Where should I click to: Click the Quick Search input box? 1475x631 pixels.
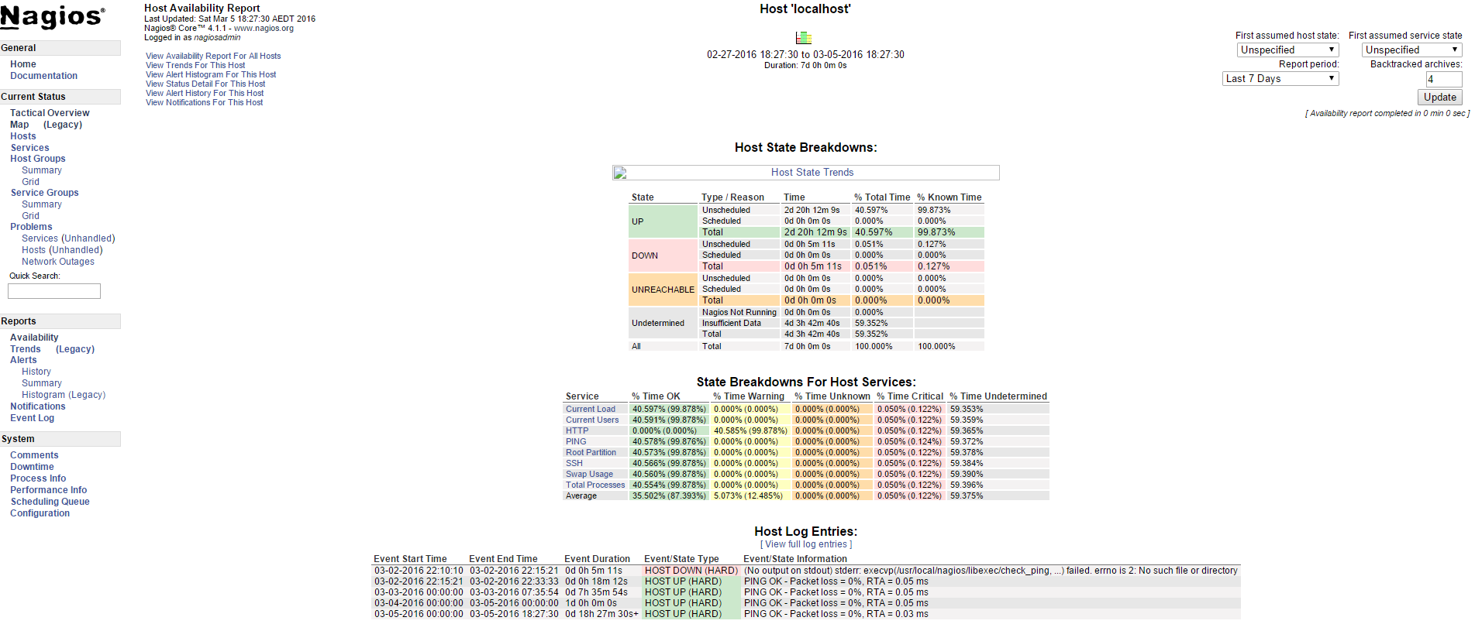[54, 291]
